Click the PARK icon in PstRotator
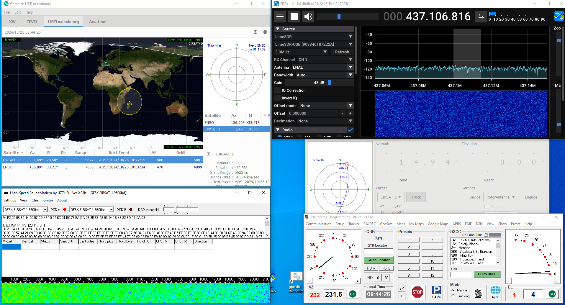This screenshot has height=305, width=565. [x=436, y=292]
